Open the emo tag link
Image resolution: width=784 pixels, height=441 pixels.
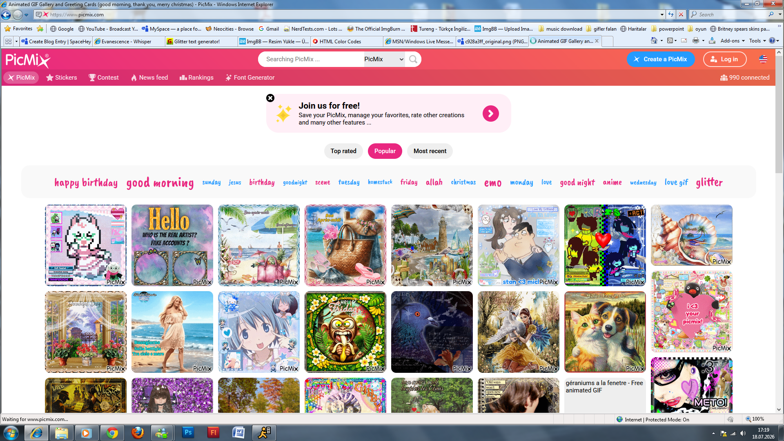coord(493,183)
